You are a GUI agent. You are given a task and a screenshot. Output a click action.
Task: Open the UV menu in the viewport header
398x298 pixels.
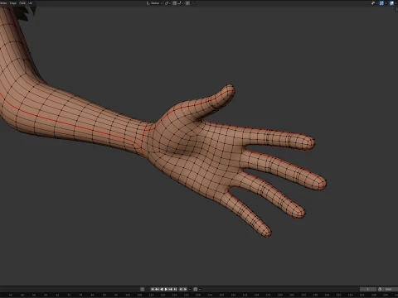30,3
